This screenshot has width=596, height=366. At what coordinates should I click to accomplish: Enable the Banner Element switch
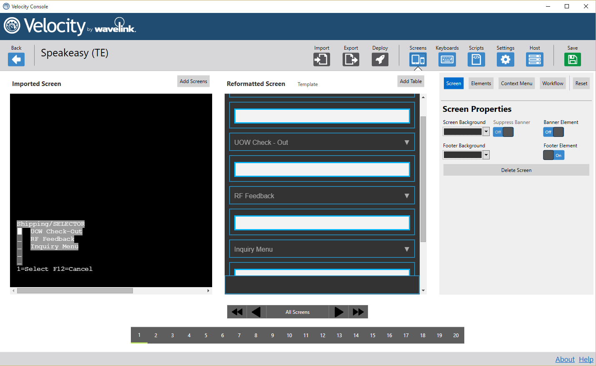pos(553,132)
